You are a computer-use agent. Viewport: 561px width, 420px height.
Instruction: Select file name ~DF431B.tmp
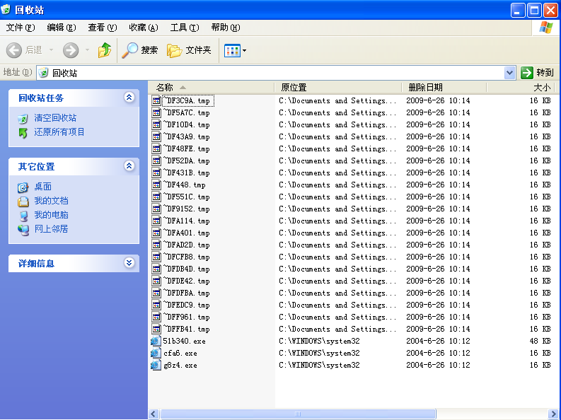tap(186, 173)
